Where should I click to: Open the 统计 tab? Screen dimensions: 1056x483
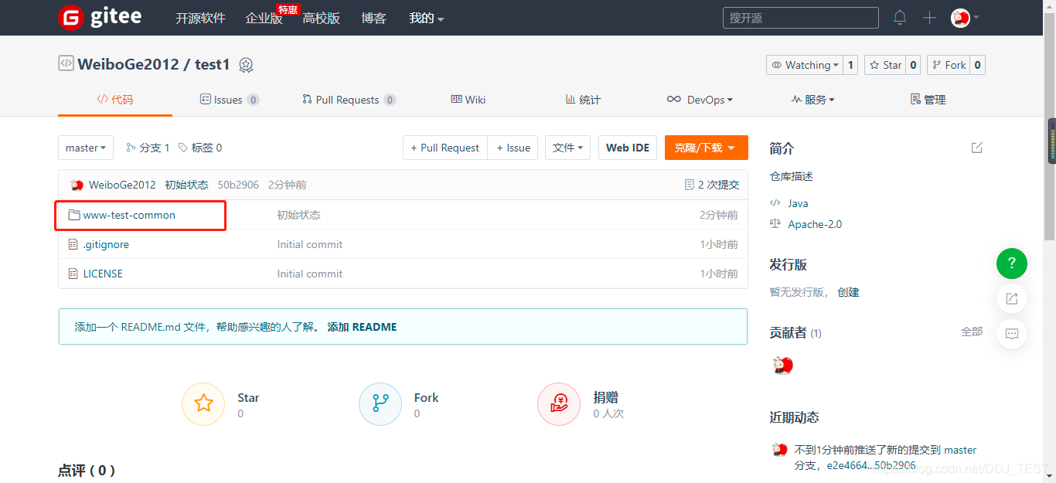pos(583,100)
